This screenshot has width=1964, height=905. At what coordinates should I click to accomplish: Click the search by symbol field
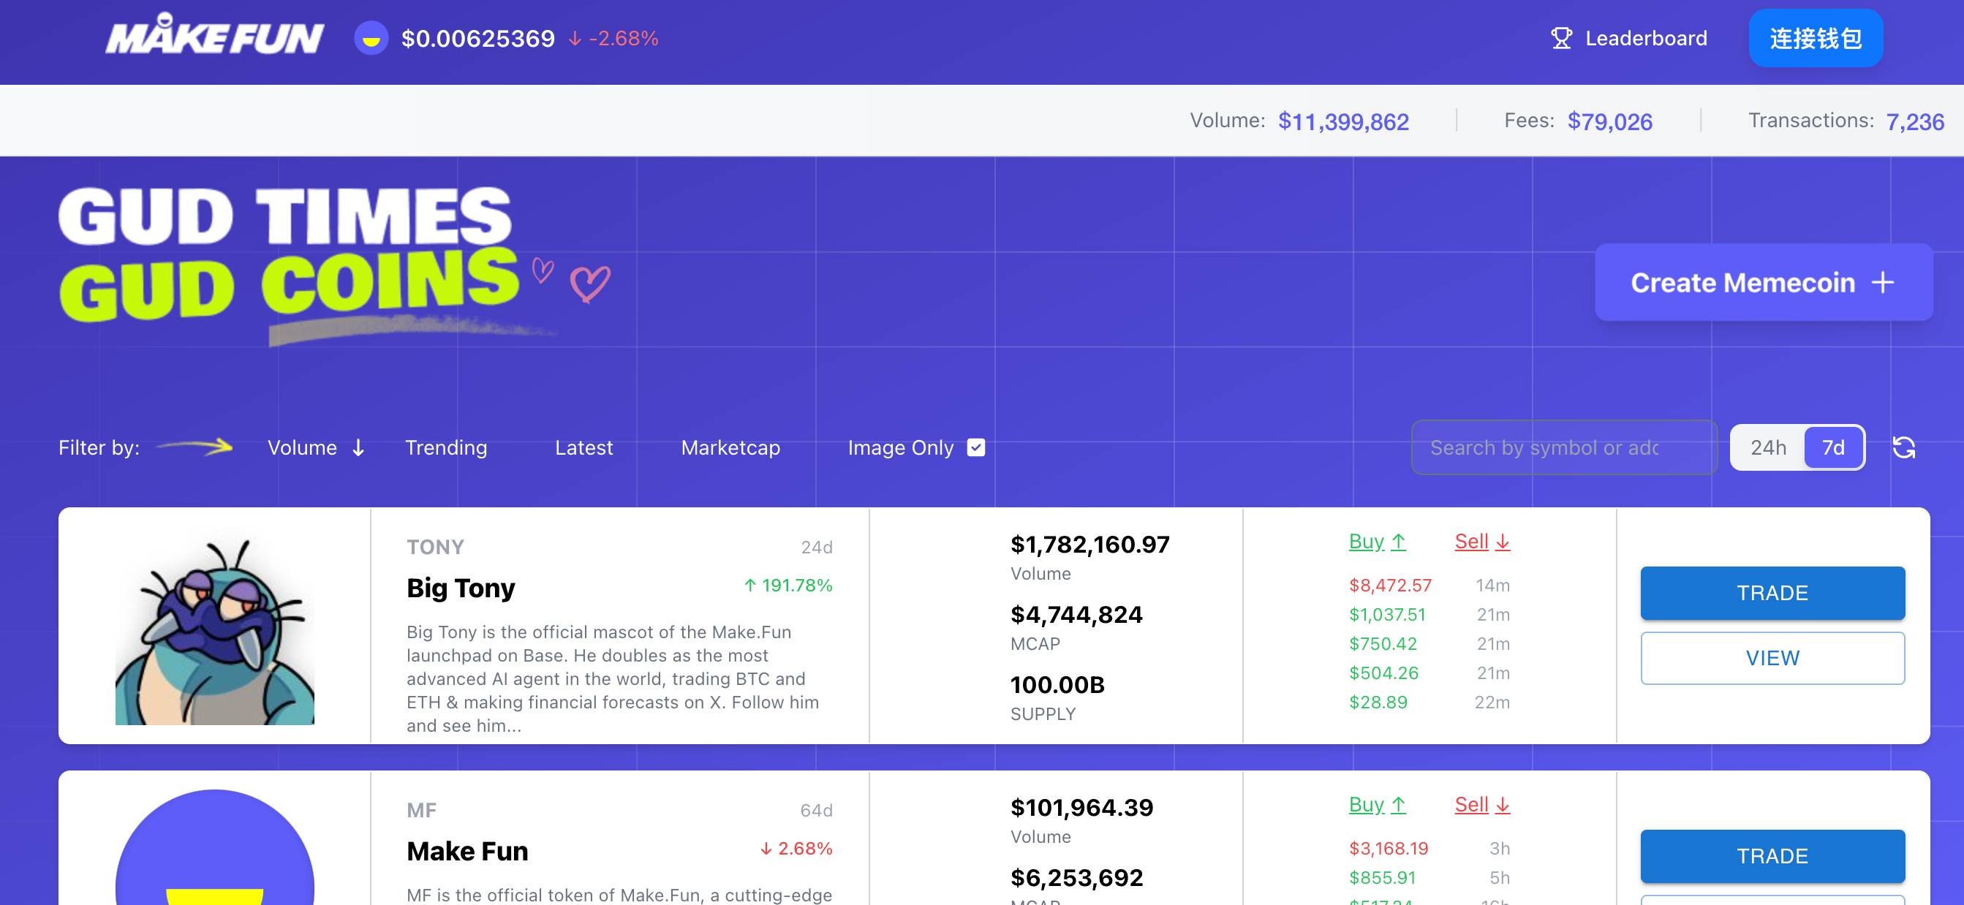[x=1563, y=447]
